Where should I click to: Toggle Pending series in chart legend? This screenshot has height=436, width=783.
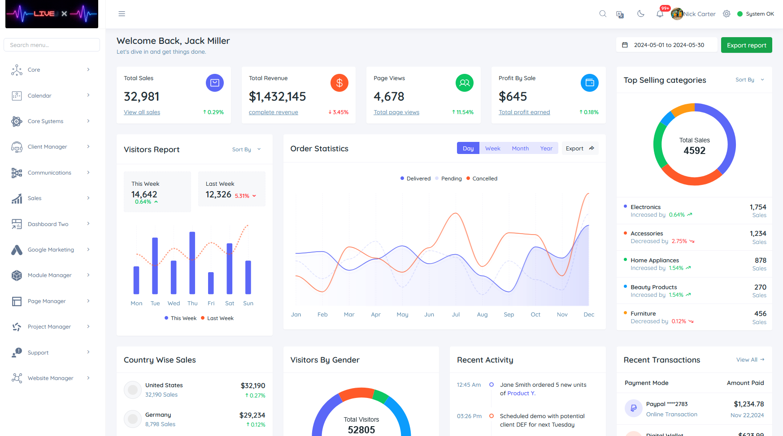(448, 179)
